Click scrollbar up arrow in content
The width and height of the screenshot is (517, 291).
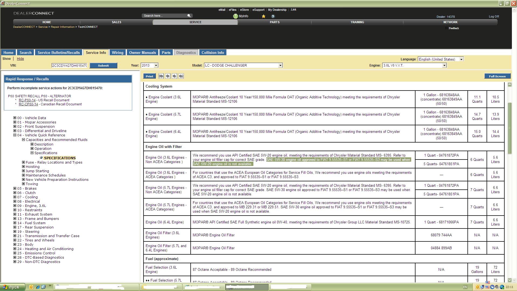coord(509,85)
